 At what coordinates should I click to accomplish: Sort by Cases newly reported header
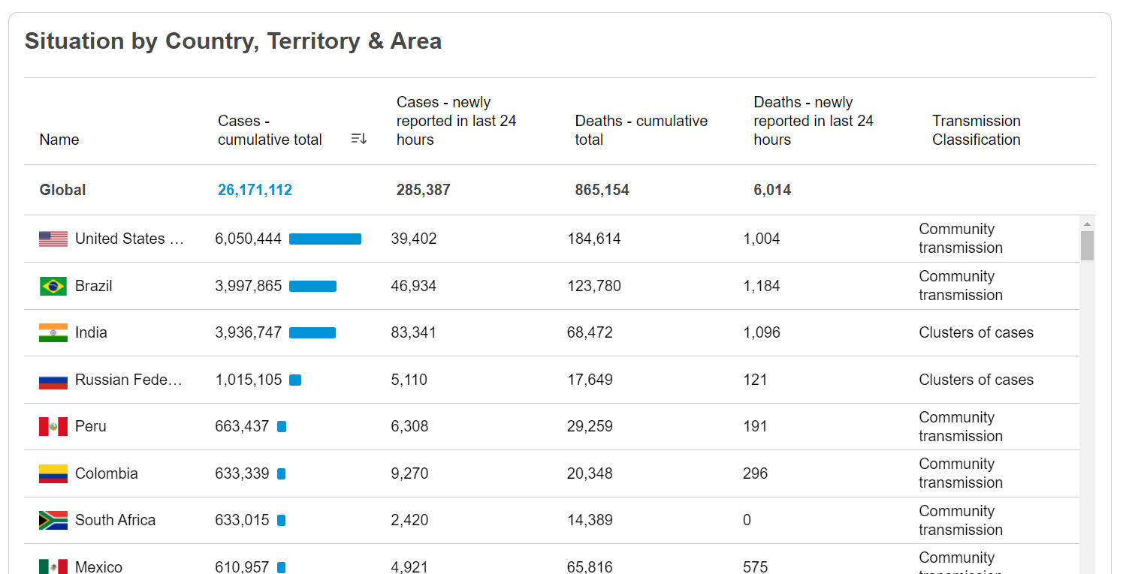[456, 121]
